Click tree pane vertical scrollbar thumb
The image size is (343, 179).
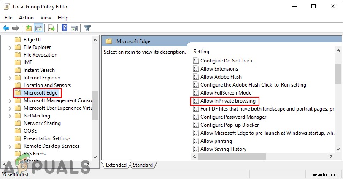pyautogui.click(x=95, y=106)
